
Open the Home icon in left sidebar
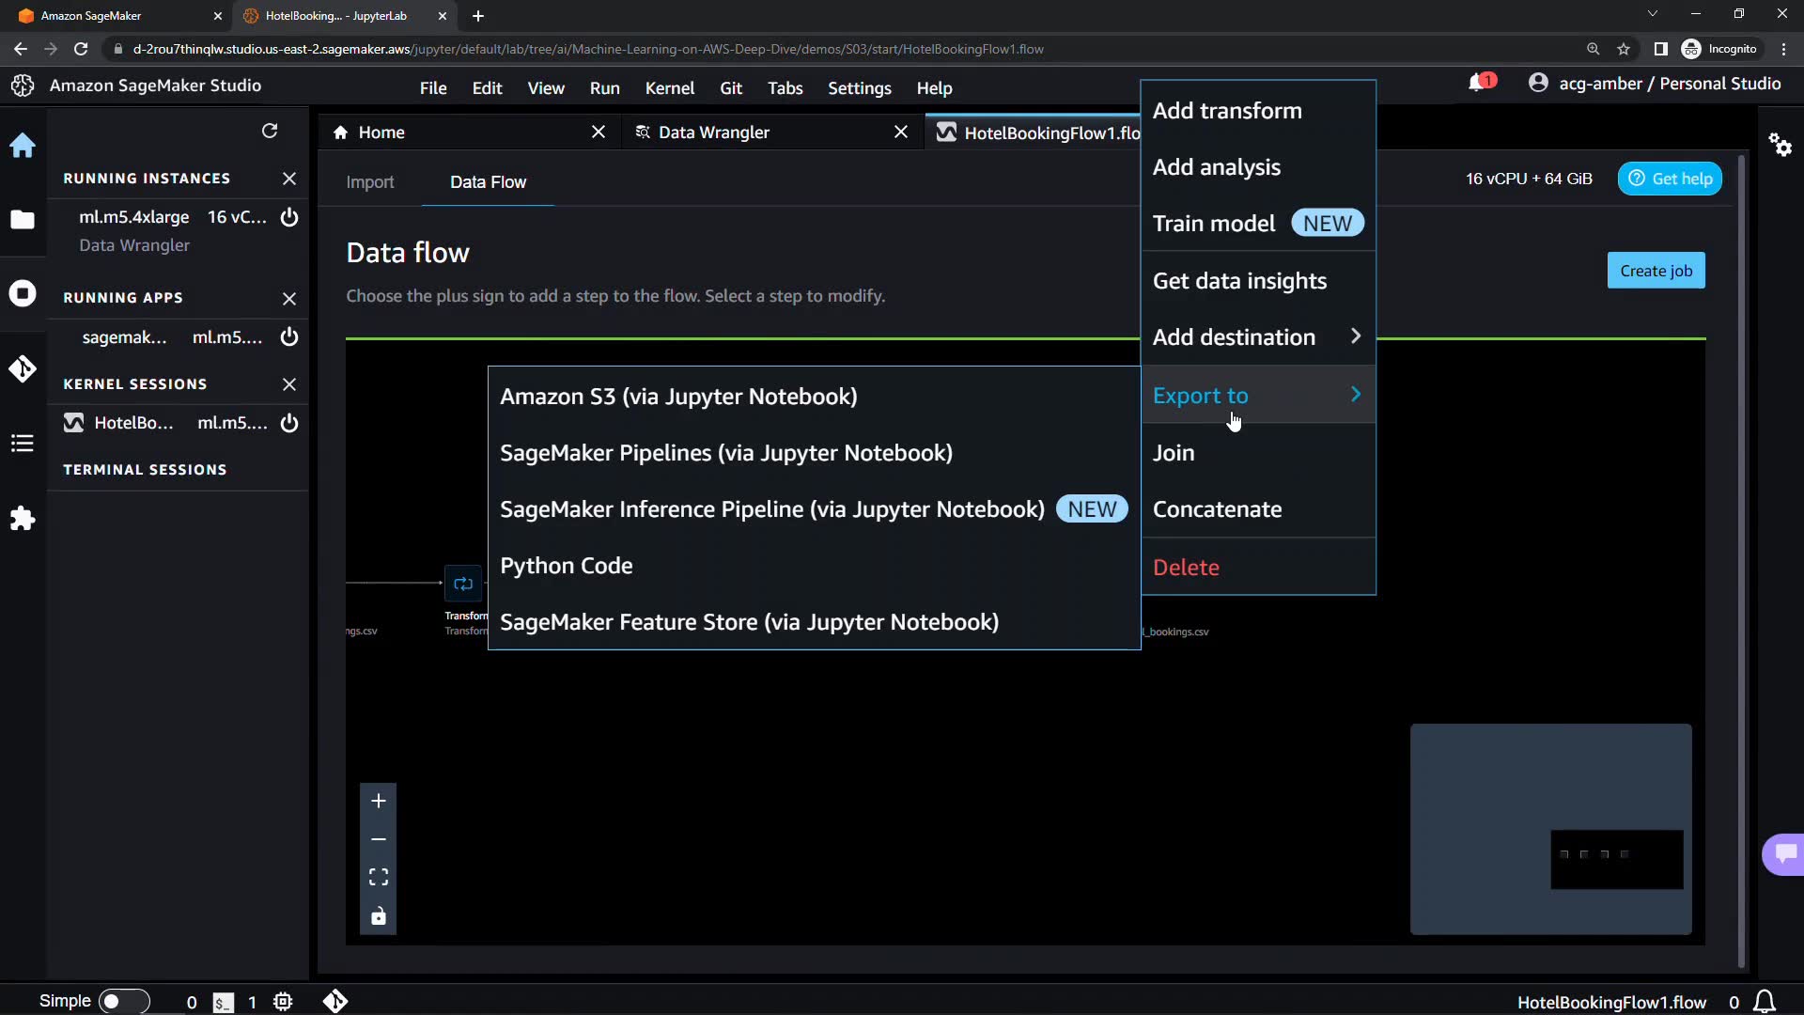click(x=23, y=146)
